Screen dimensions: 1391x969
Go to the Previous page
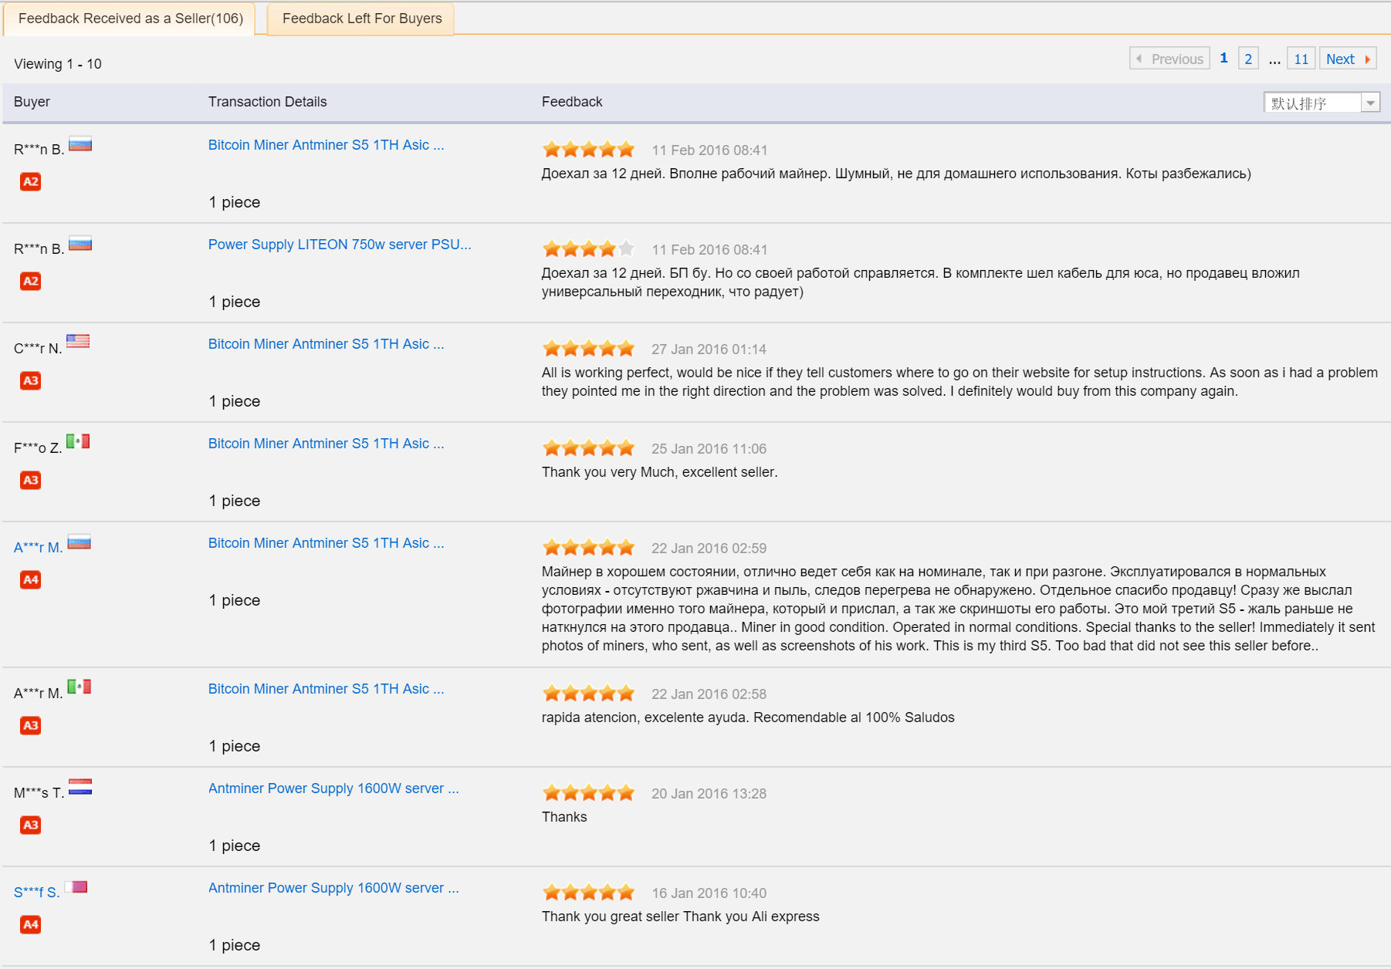coord(1169,59)
